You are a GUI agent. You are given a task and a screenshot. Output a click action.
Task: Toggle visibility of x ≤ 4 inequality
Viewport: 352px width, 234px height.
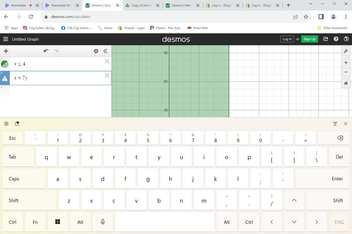point(5,64)
